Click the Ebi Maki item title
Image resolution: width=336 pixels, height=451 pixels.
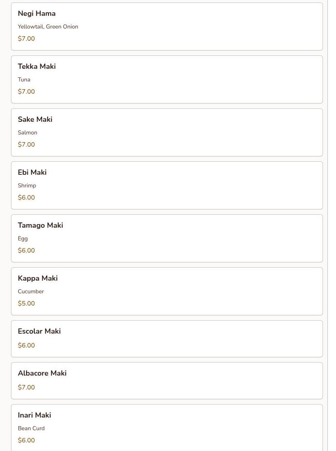tap(32, 172)
